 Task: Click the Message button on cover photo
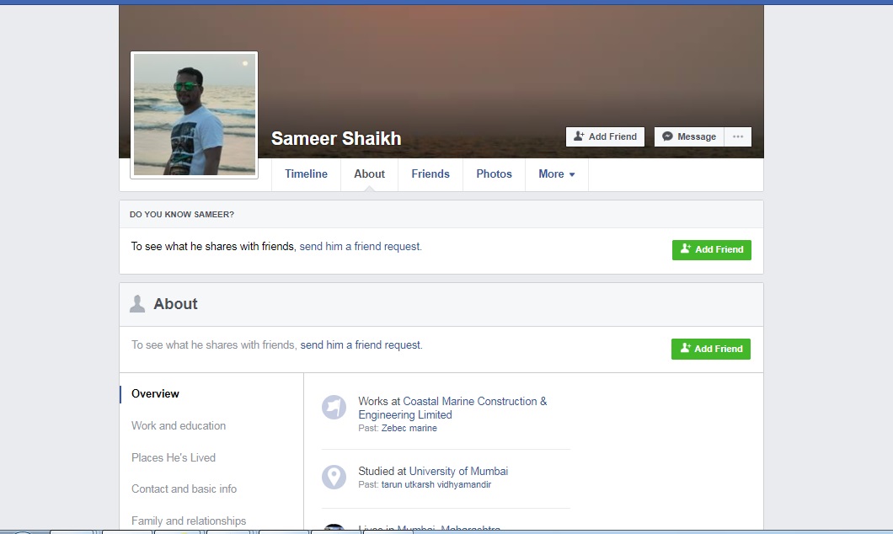(x=689, y=136)
